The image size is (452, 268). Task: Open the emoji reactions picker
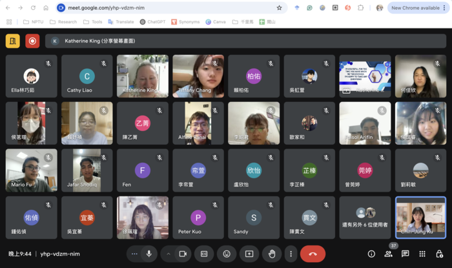click(x=227, y=254)
